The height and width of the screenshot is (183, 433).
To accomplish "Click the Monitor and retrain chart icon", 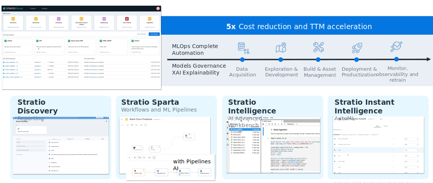I will (396, 47).
